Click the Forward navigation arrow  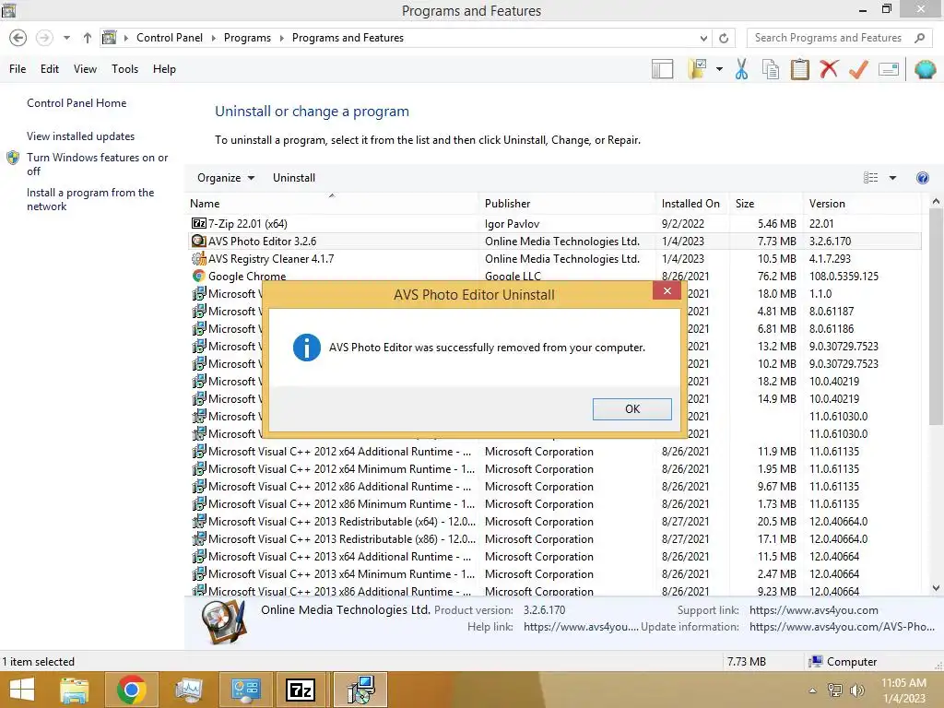[44, 38]
